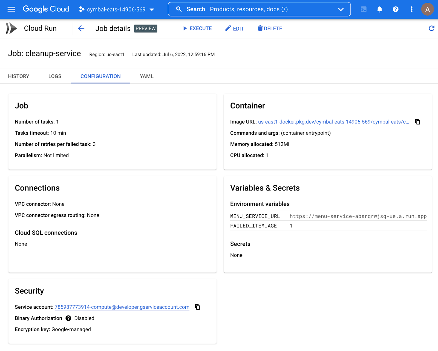Viewport: 438px width, 351px height.
Task: Switch to the History tab
Action: click(19, 76)
